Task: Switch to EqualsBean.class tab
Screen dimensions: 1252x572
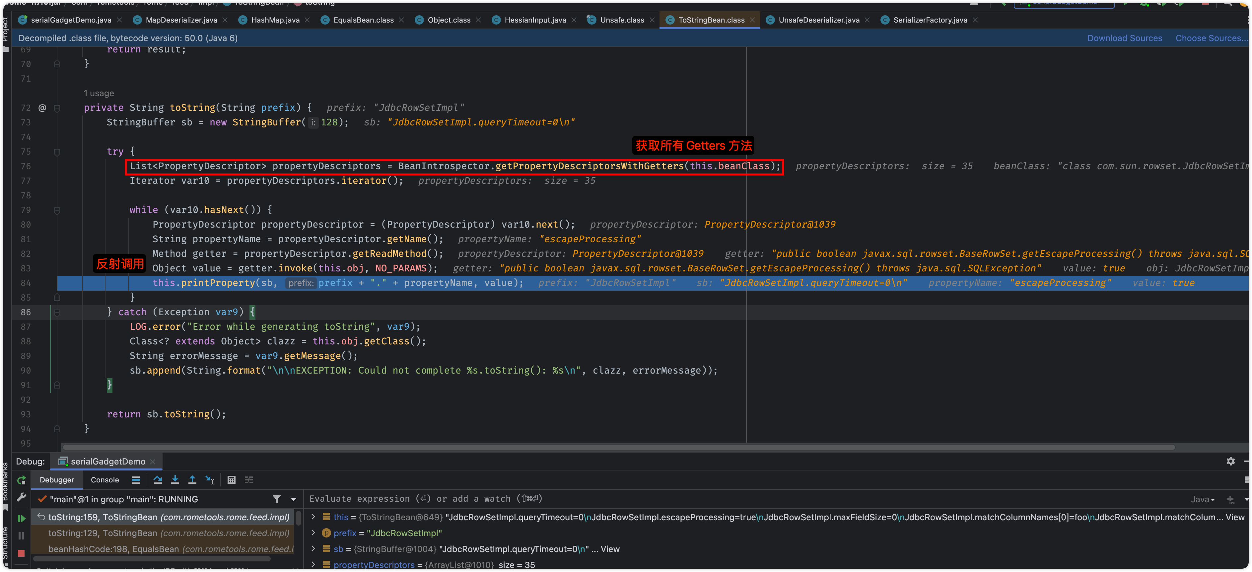Action: click(x=363, y=20)
